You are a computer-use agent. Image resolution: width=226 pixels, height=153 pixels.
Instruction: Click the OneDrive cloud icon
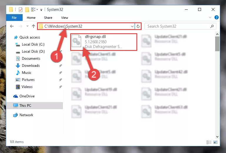(16, 96)
